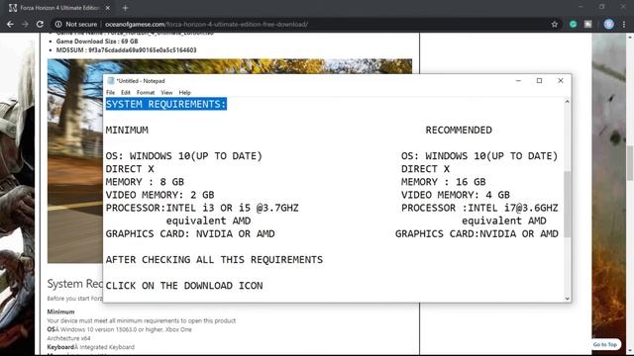This screenshot has height=356, width=634.
Task: Click Architecture x64 text on webpage
Action: pyautogui.click(x=68, y=338)
